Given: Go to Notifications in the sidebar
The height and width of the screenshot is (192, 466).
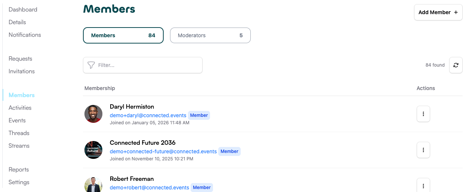Looking at the screenshot, I should pos(25,35).
